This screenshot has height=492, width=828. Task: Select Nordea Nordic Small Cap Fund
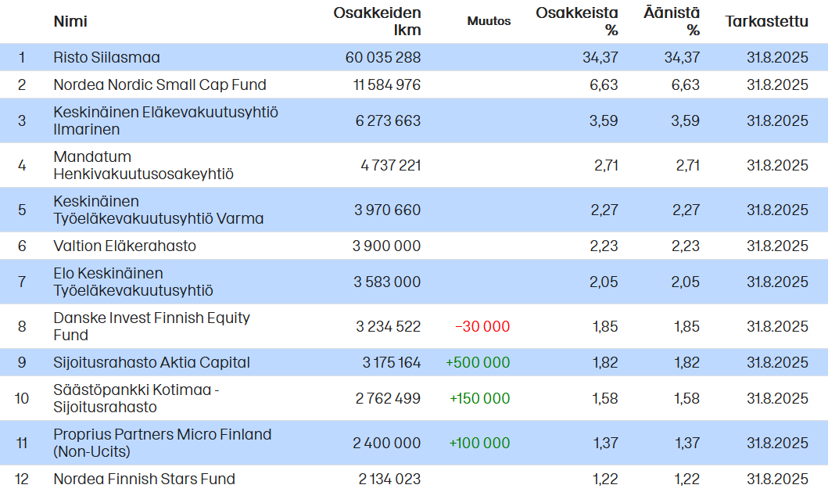click(160, 84)
